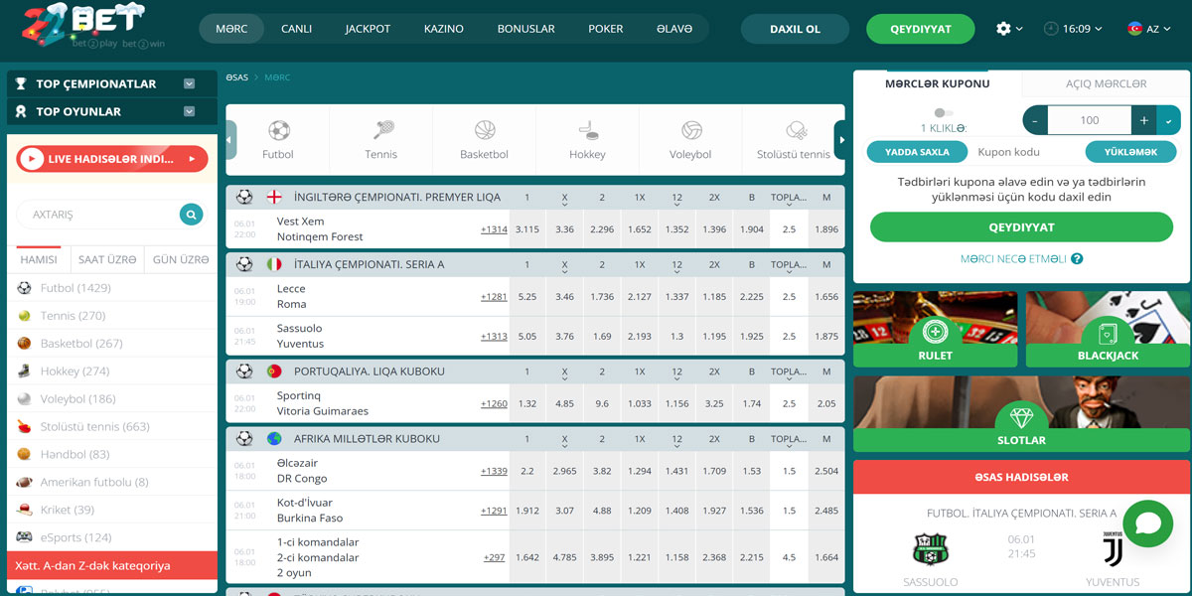1192x596 pixels.
Task: Expand the Top Oyunlar section
Action: [x=189, y=112]
